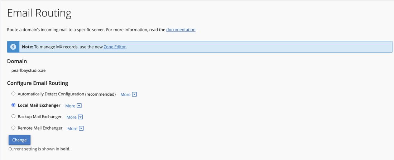Viewport: 394px width, 160px height.
Task: Click the info icon in the note banner
Action: point(13,47)
